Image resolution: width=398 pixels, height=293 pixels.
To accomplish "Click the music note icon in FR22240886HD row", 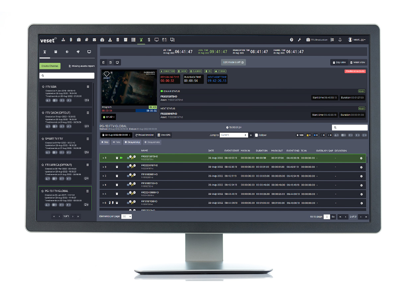I will 132,194.
